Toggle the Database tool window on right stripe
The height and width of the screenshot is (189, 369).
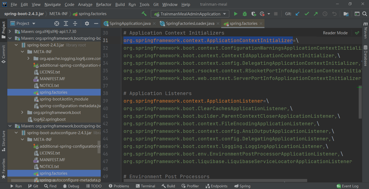(x=365, y=56)
